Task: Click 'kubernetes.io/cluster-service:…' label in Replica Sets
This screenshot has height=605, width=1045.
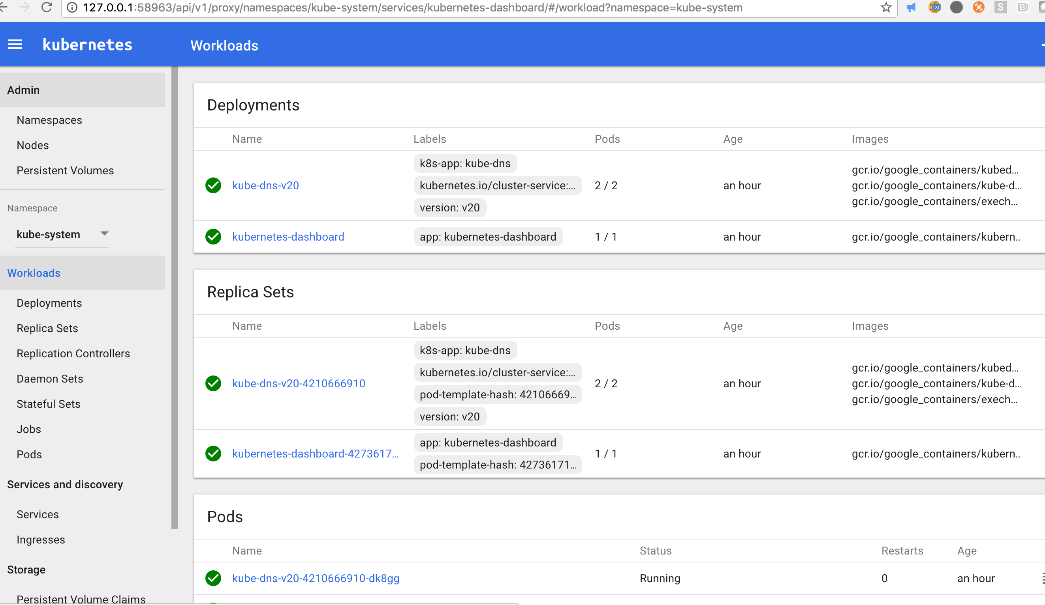Action: click(498, 373)
